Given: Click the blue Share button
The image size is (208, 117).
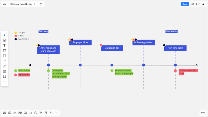Looking at the screenshot, I should tap(185, 4).
